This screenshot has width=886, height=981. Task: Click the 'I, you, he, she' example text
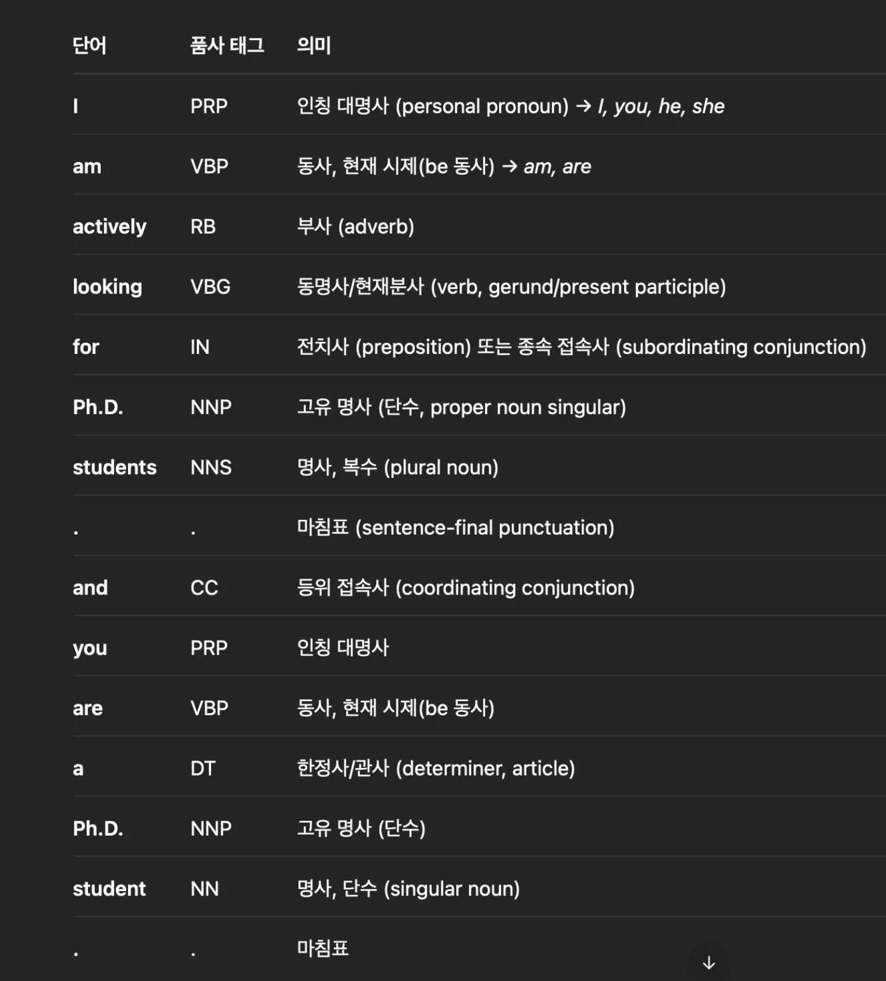pos(661,107)
